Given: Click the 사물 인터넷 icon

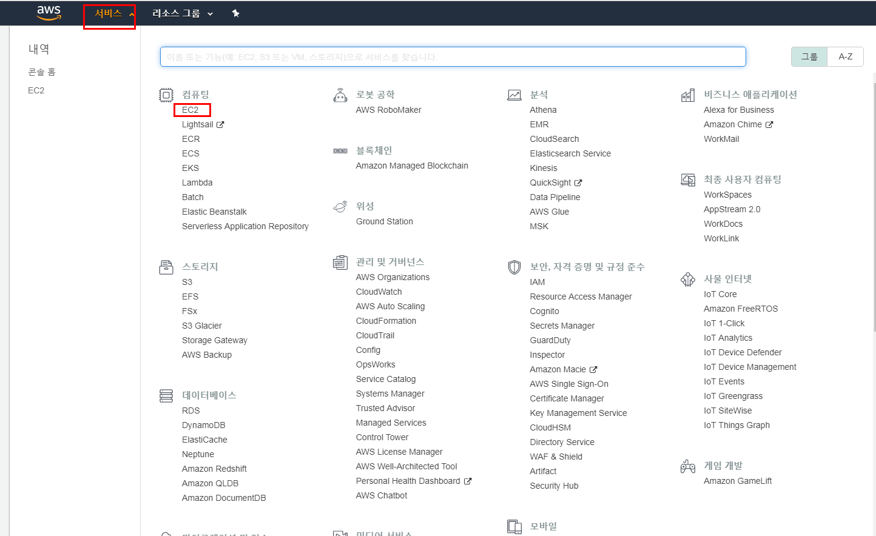Looking at the screenshot, I should click(x=688, y=280).
